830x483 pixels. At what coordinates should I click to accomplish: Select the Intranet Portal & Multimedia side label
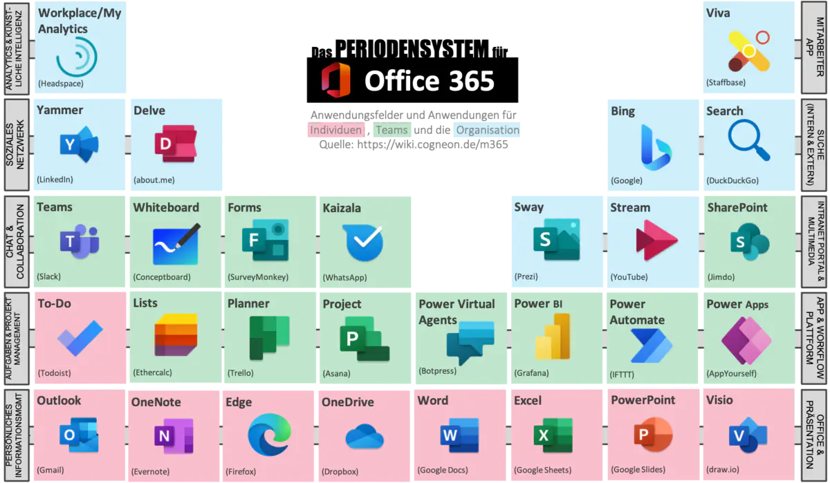pyautogui.click(x=814, y=241)
